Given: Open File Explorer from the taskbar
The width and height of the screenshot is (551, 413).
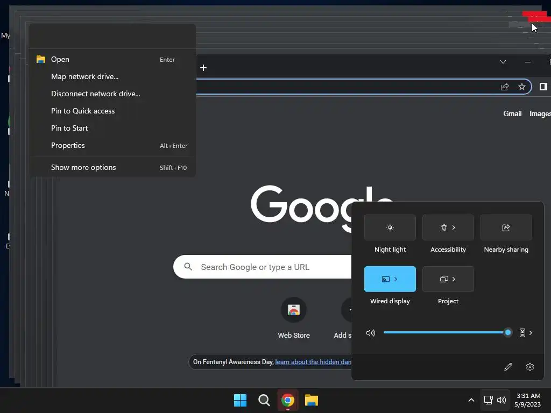Looking at the screenshot, I should coord(312,400).
